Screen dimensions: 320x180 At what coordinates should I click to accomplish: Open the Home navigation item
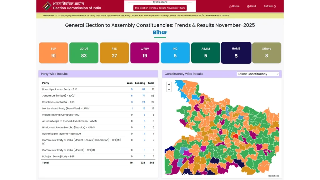(234, 6)
